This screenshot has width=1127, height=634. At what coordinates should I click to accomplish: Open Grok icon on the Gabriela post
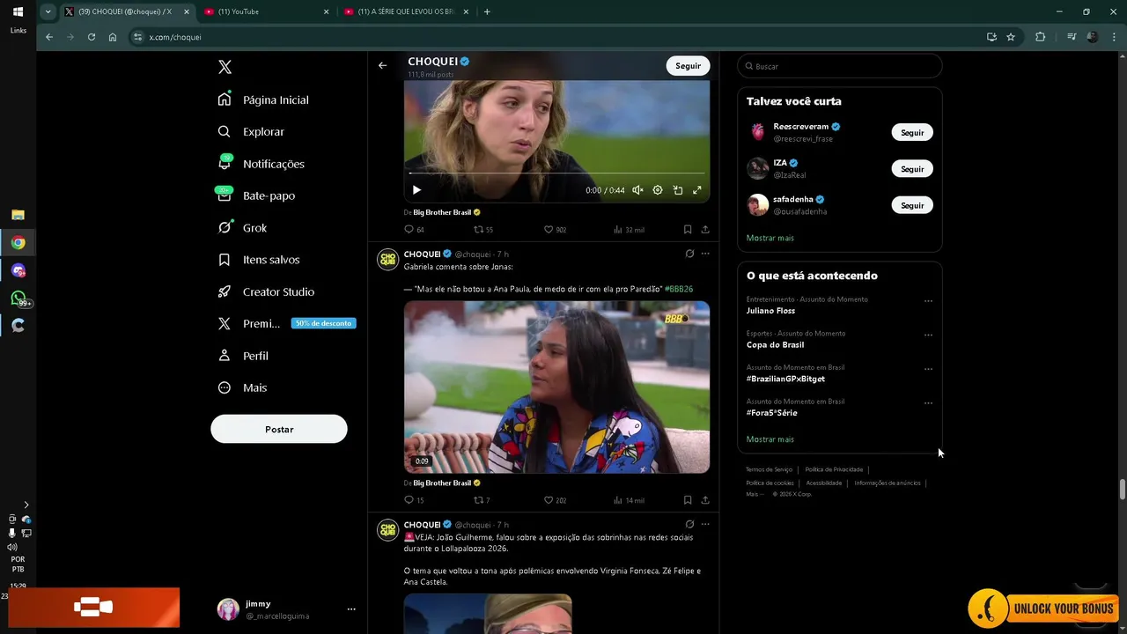(x=689, y=254)
